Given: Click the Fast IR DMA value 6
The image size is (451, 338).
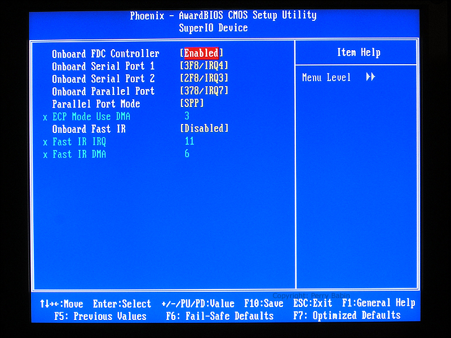Looking at the screenshot, I should click(x=187, y=154).
